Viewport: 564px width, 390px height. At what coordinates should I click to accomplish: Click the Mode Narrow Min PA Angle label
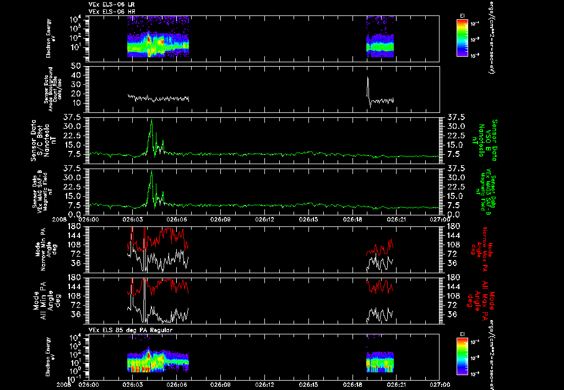tap(46, 249)
